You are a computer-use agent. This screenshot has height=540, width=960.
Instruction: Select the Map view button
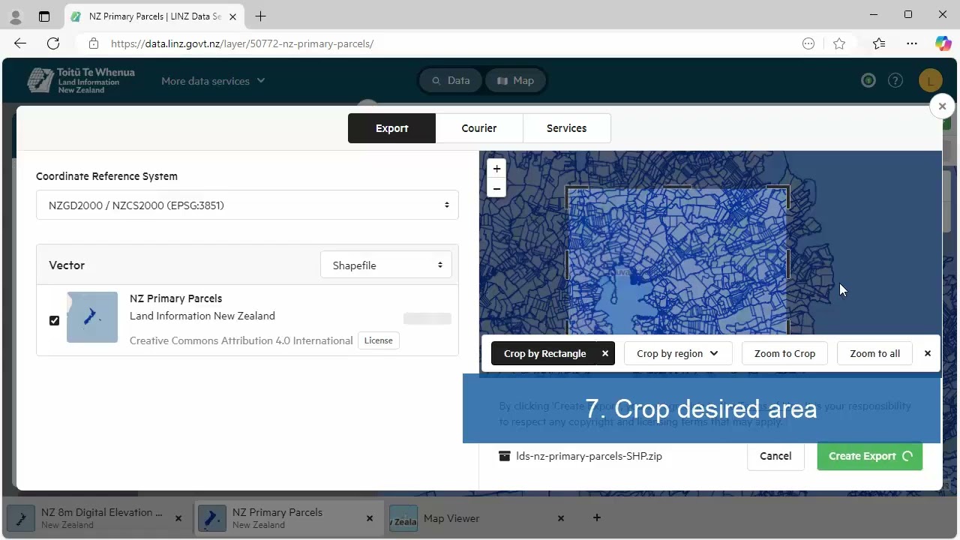pos(516,80)
